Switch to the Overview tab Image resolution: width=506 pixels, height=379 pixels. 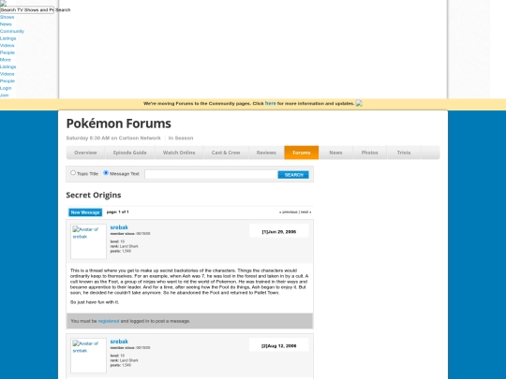[85, 153]
